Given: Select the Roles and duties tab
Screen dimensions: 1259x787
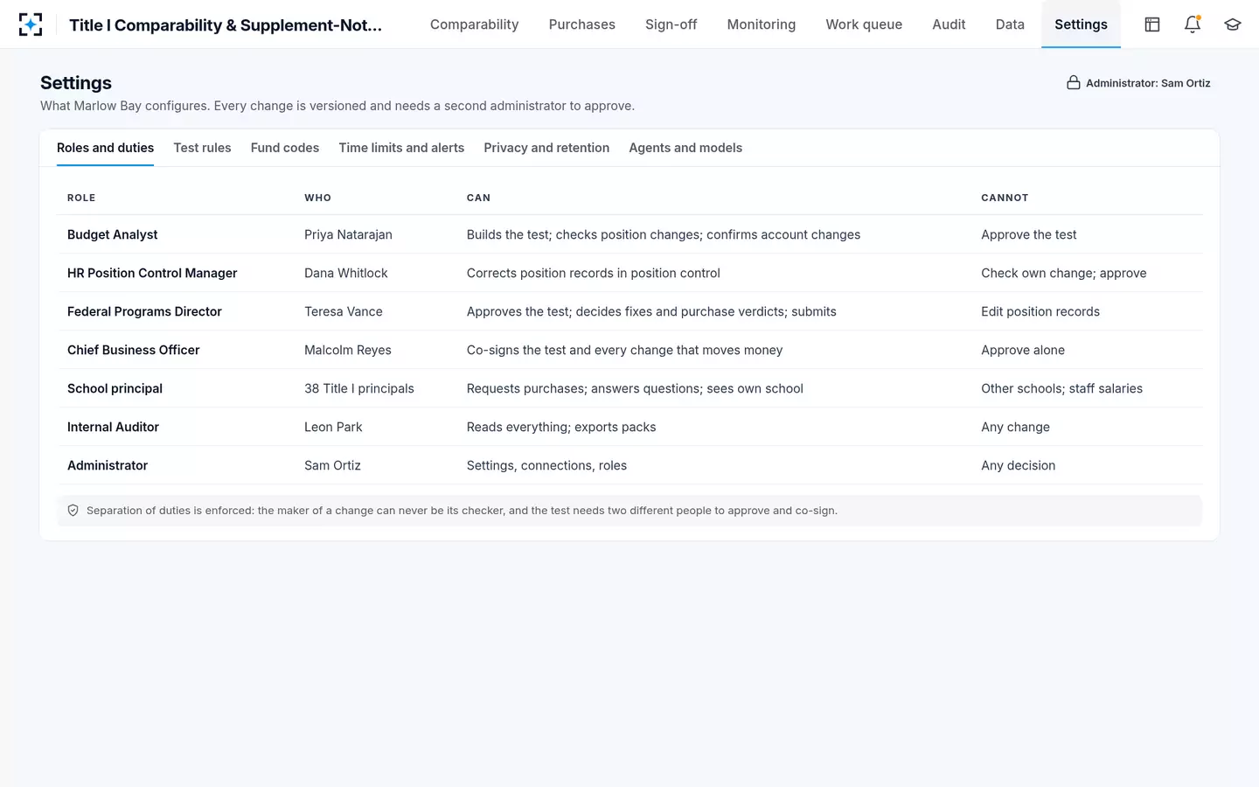Looking at the screenshot, I should click(x=105, y=148).
